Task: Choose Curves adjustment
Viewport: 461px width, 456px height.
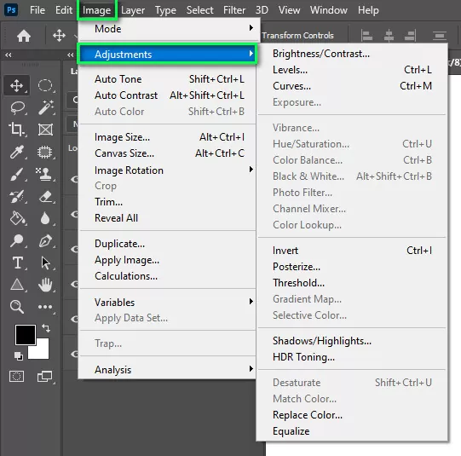Action: coord(352,86)
